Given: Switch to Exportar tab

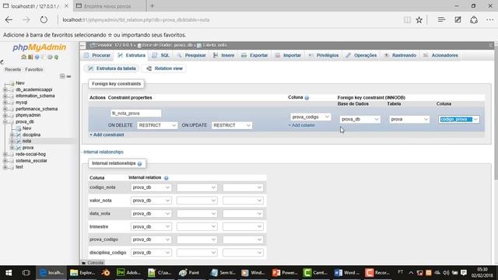Looking at the screenshot, I should (x=254, y=55).
